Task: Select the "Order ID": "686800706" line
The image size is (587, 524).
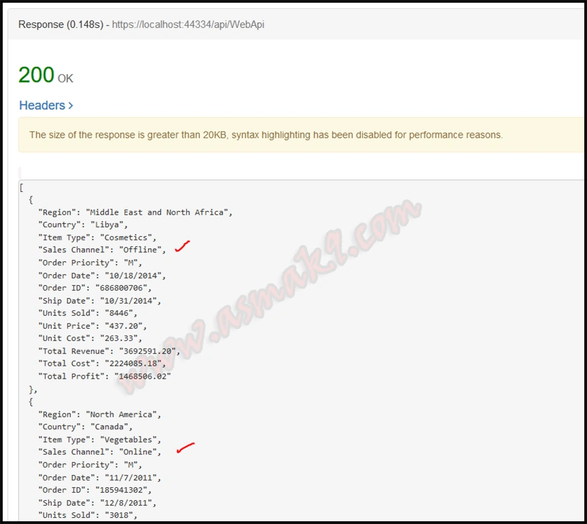Action: (x=95, y=288)
